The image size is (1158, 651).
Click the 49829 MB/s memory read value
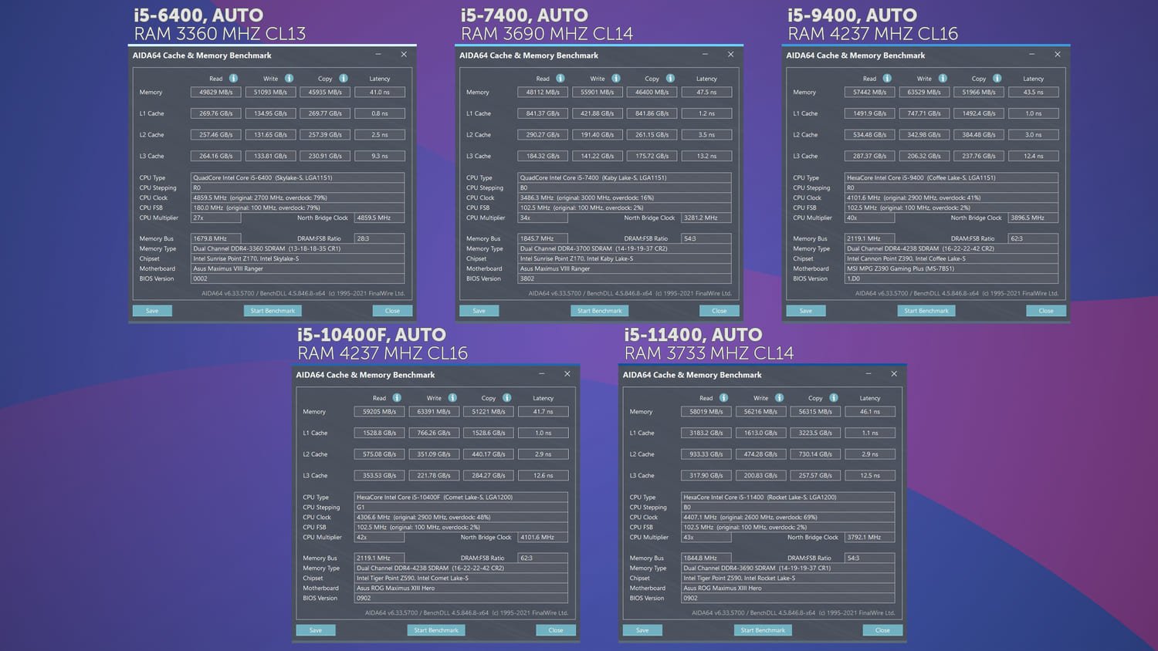tap(215, 92)
